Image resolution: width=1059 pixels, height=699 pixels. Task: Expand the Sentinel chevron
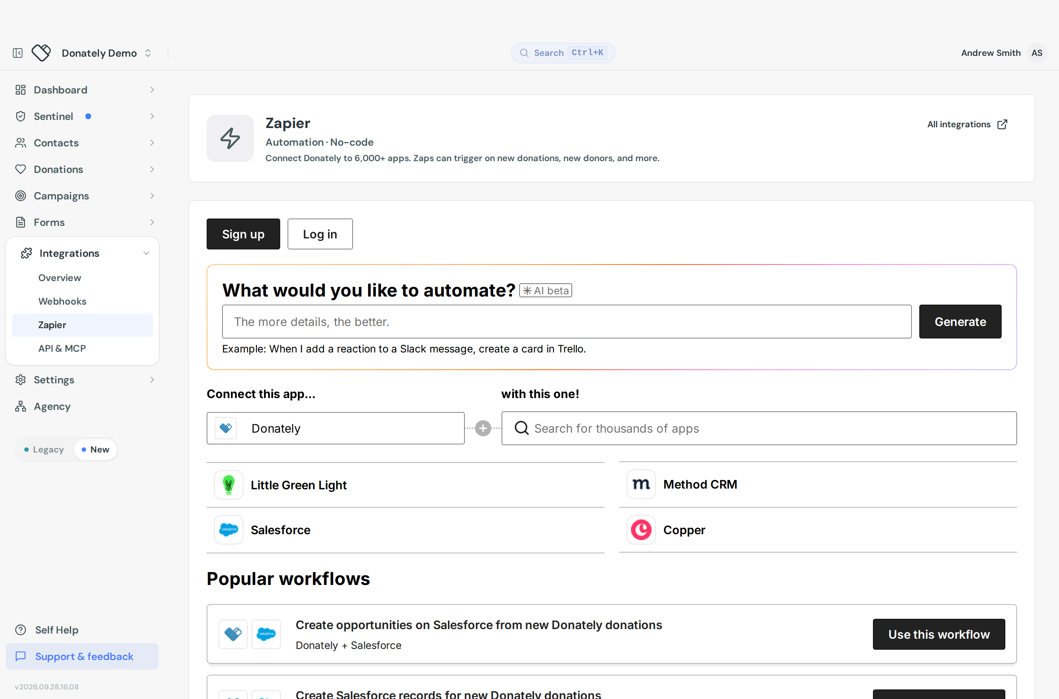click(x=152, y=116)
